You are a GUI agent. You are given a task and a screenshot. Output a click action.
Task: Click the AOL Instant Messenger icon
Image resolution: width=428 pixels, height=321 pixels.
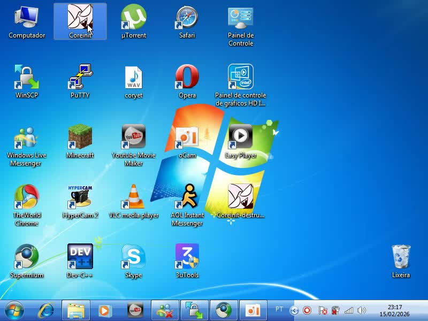tap(187, 198)
